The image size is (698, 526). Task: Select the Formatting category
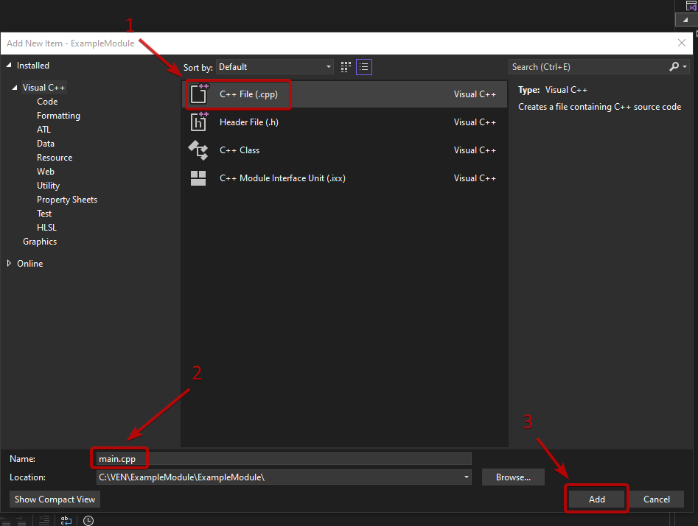[x=58, y=116]
